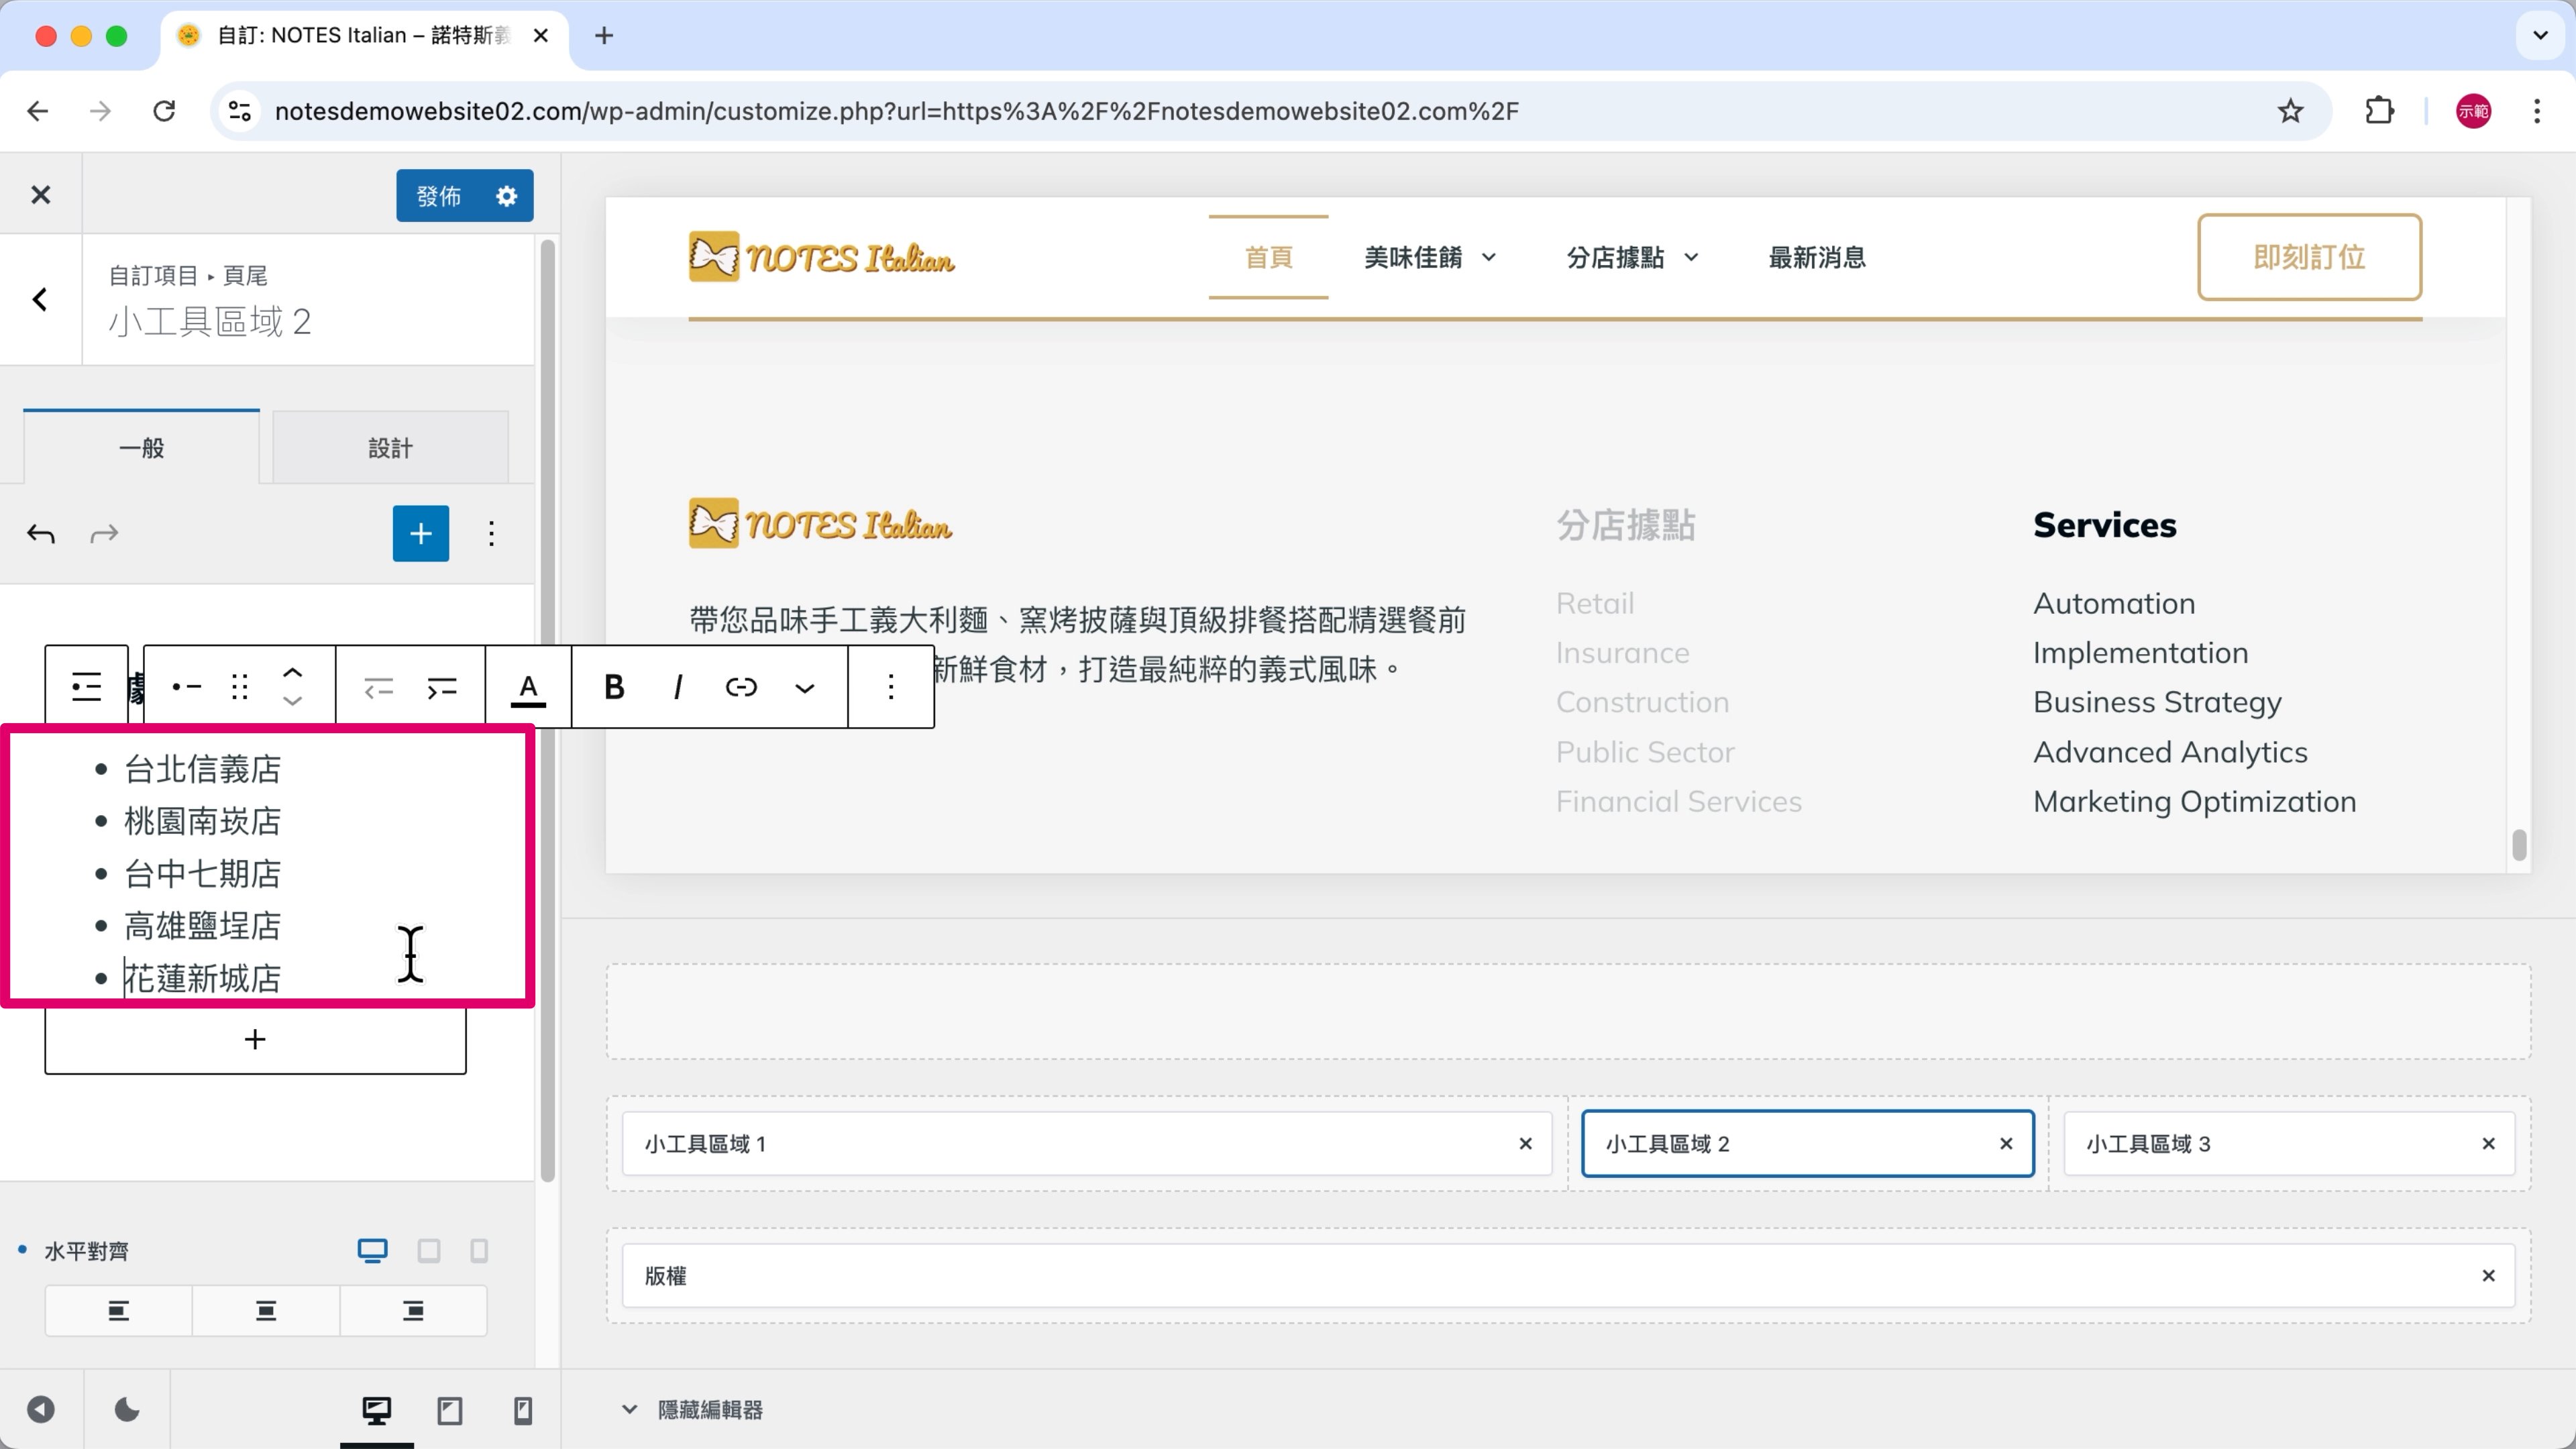Indent the list item

point(441,687)
